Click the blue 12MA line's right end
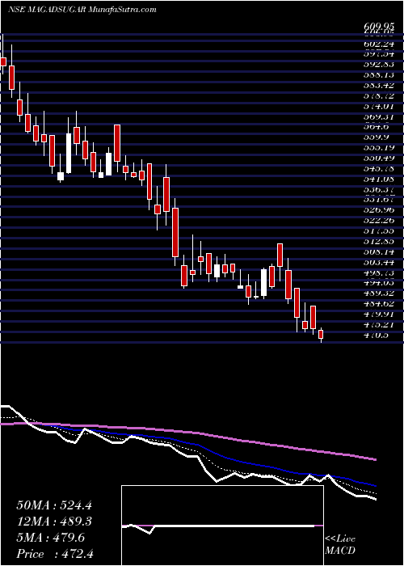The height and width of the screenshot is (566, 404). [374, 486]
